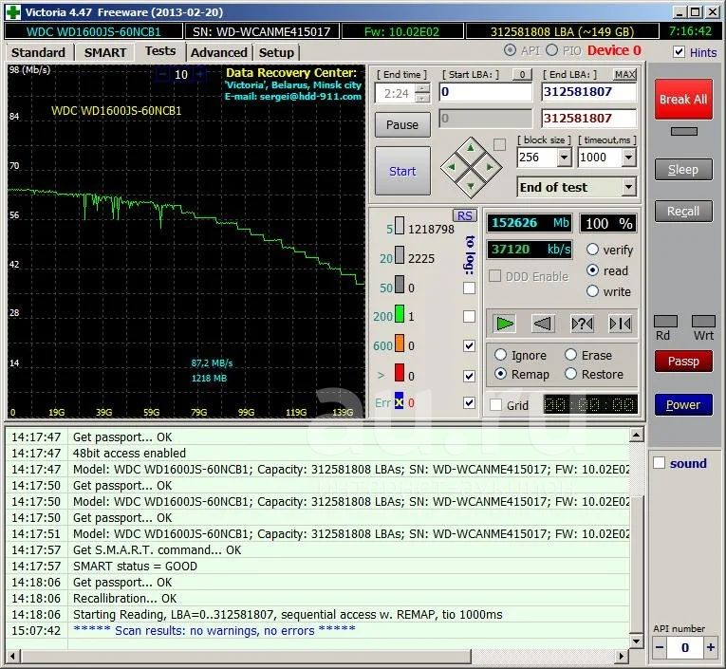
Task: Toggle log checkbox for 600 ms blocks
Action: point(469,345)
